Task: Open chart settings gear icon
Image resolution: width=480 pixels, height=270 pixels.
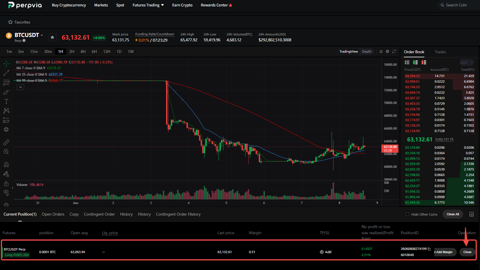Action: point(387,51)
